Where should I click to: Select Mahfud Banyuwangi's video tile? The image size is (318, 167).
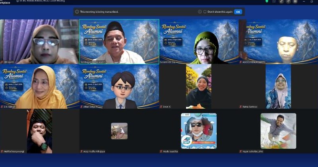click(39, 131)
